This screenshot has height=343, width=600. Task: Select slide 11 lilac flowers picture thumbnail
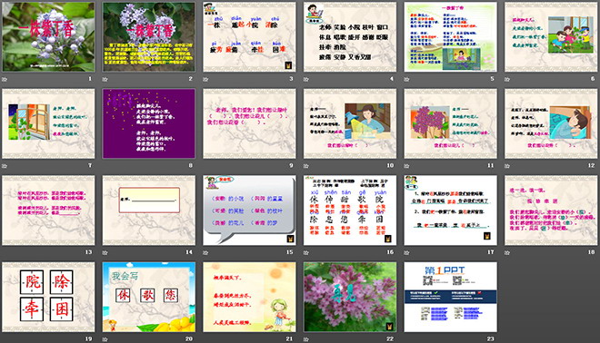(x=450, y=123)
